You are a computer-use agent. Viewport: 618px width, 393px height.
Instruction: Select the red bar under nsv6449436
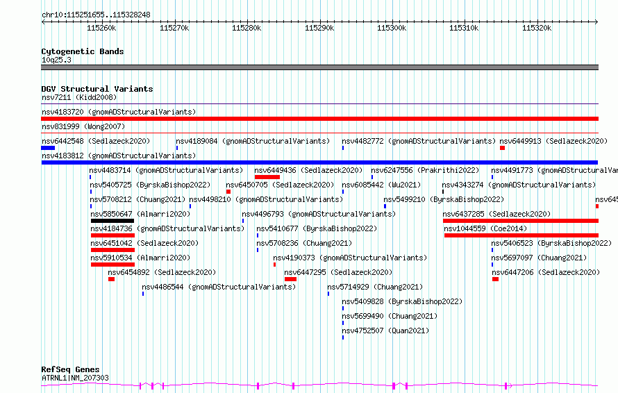coord(267,177)
